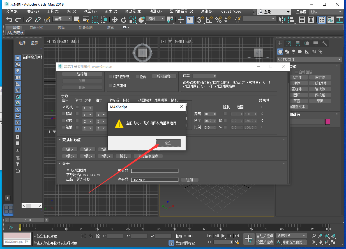Click Maximize Viewport Toggle icon
This screenshot has height=249, width=346.
333,242
